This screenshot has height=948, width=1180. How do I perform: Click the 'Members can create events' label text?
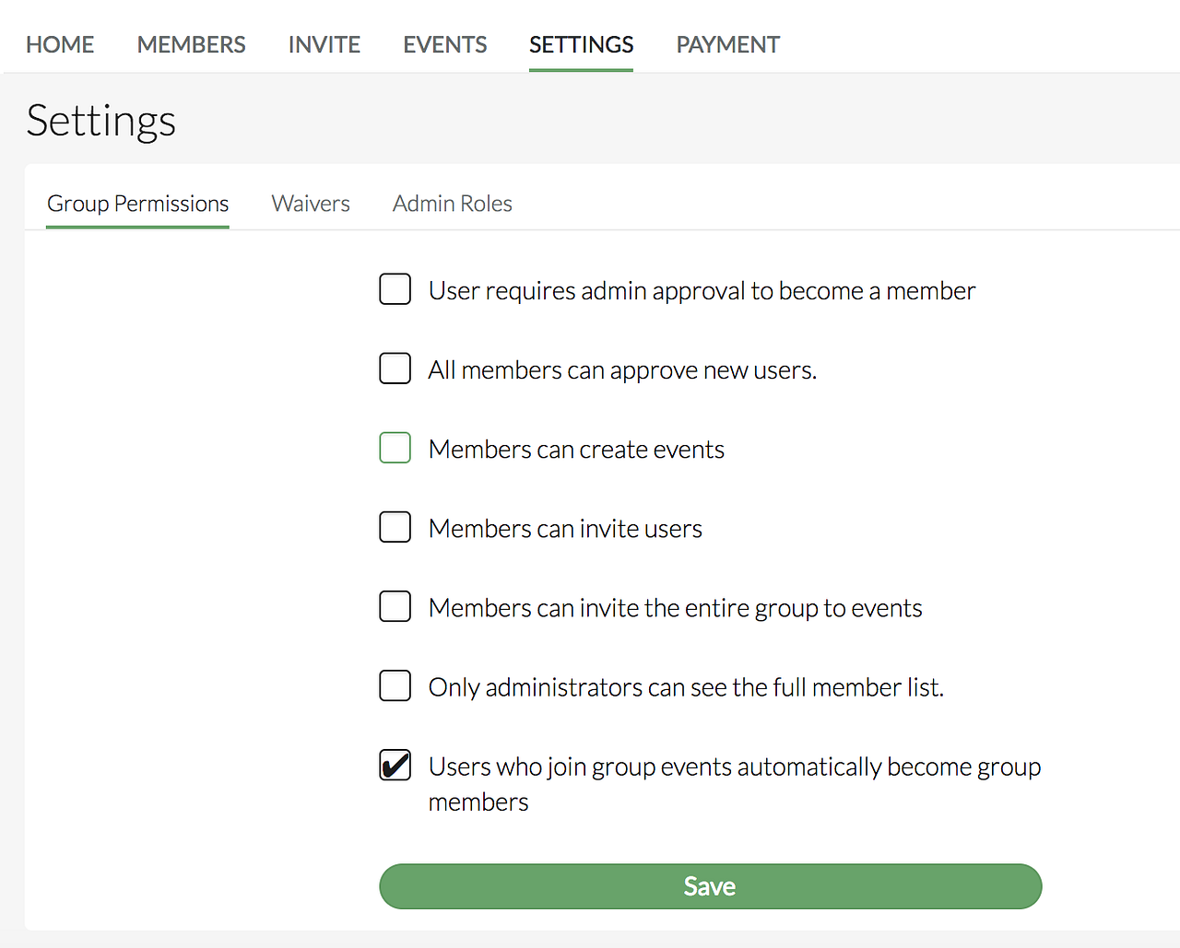576,450
